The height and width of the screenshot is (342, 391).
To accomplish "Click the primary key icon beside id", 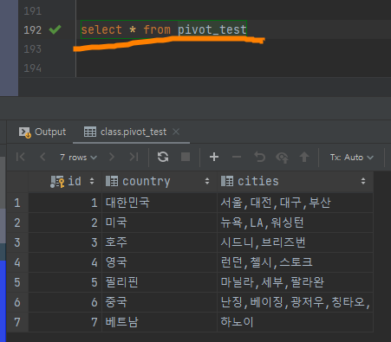I will tap(57, 182).
